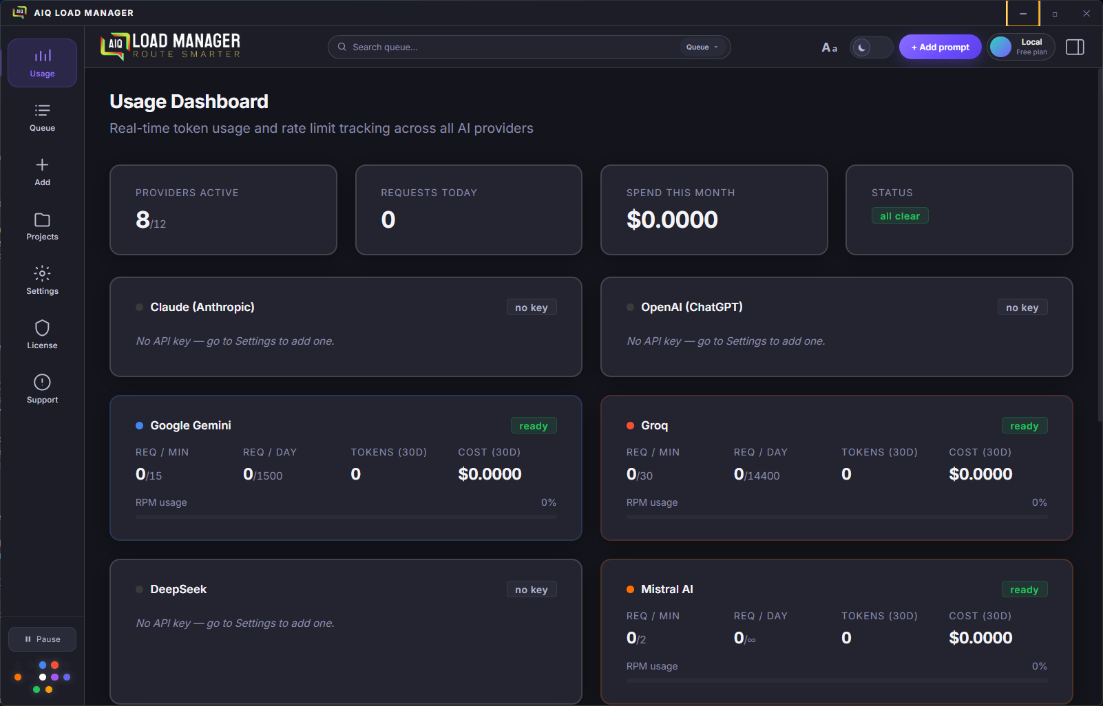Click the green provider dot in the sidebar
The height and width of the screenshot is (706, 1103).
click(36, 689)
